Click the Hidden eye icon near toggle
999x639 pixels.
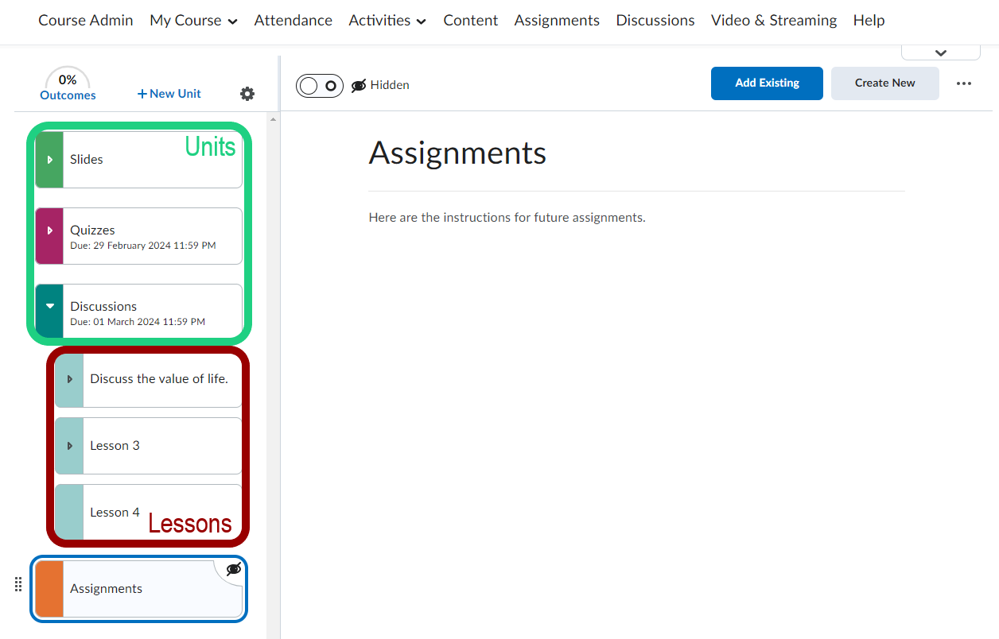[359, 85]
